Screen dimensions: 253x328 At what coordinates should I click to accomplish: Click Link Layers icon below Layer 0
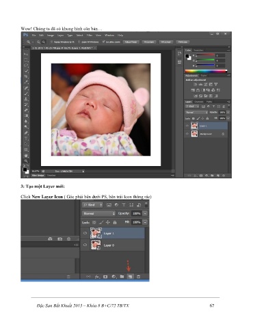click(88, 277)
